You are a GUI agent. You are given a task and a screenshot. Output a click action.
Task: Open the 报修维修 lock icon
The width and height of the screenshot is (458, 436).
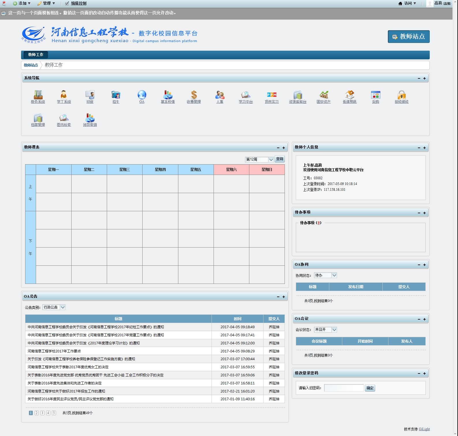click(x=401, y=95)
